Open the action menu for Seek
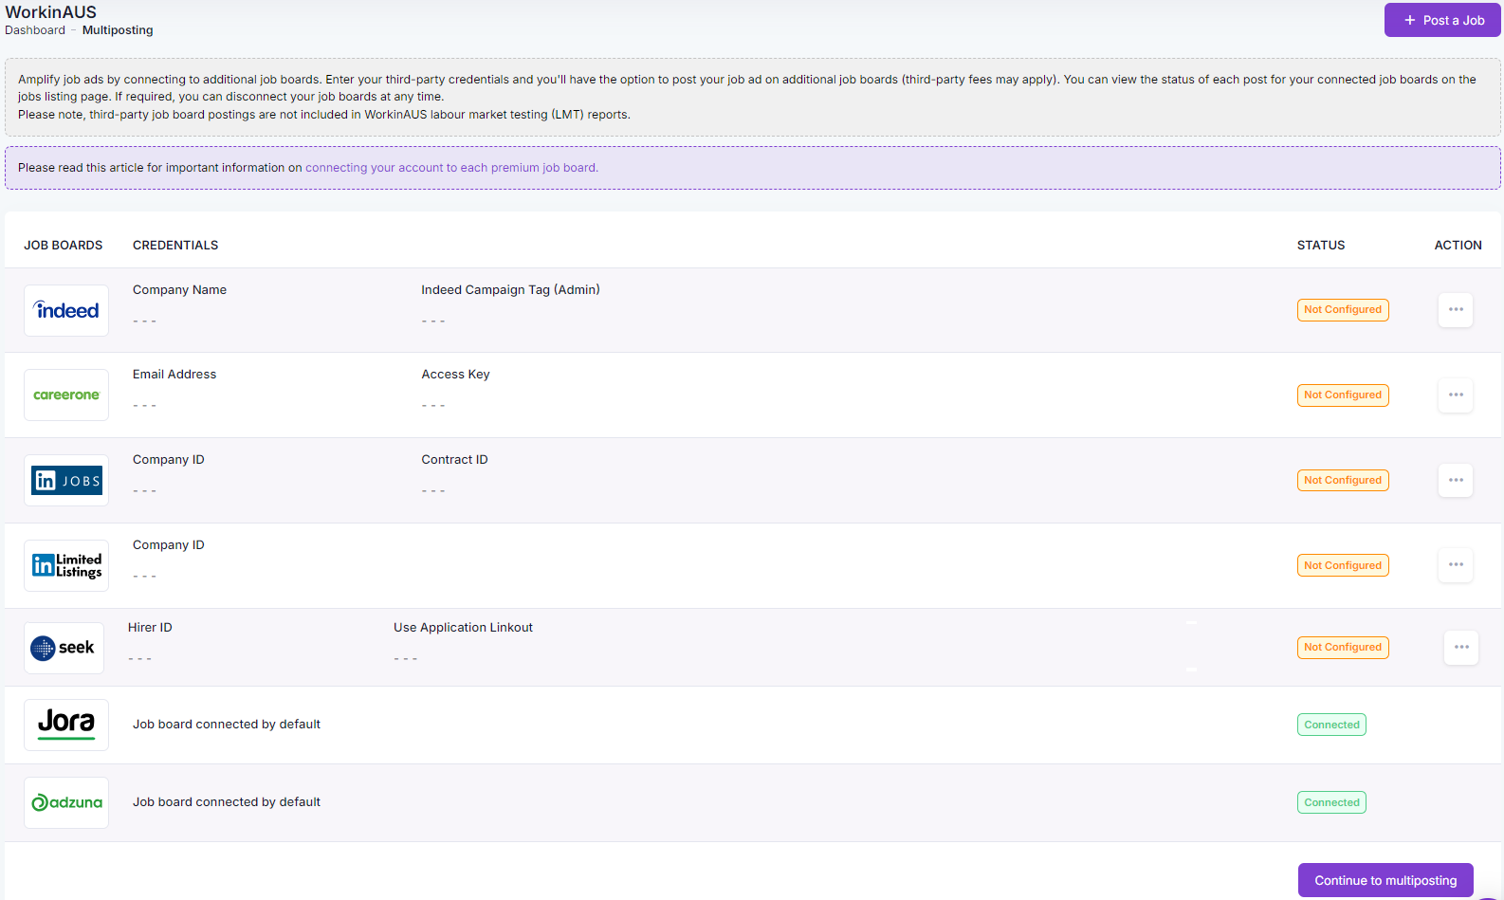The image size is (1504, 900). pyautogui.click(x=1461, y=647)
